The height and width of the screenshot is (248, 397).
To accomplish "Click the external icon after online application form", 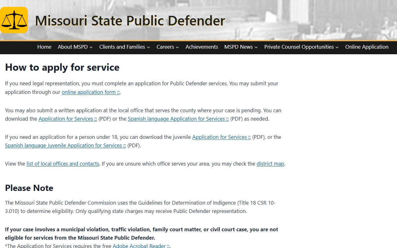I will pos(118,92).
